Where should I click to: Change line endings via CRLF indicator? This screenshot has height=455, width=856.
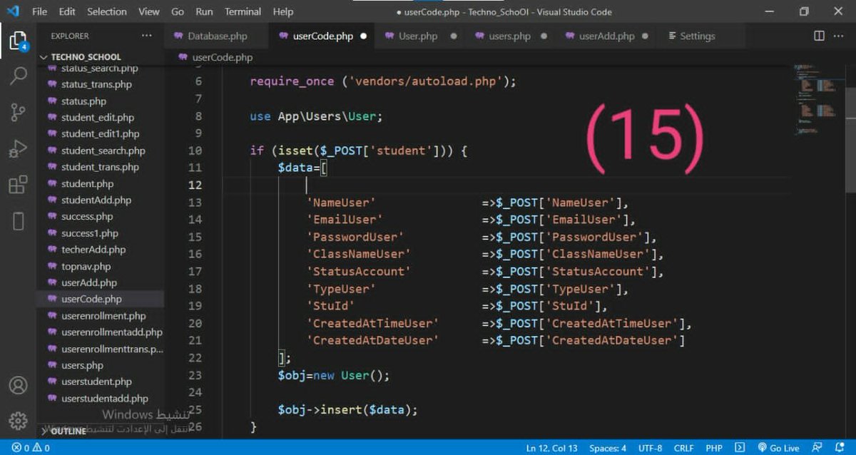(x=684, y=448)
